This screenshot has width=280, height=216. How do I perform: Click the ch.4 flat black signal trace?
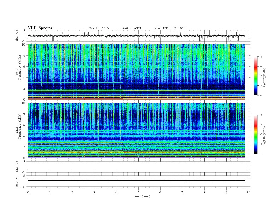coord(136,181)
